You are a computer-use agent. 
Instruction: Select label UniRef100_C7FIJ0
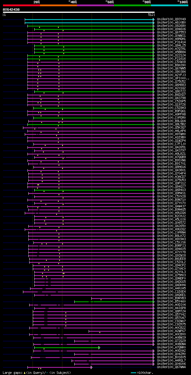pos(171,144)
